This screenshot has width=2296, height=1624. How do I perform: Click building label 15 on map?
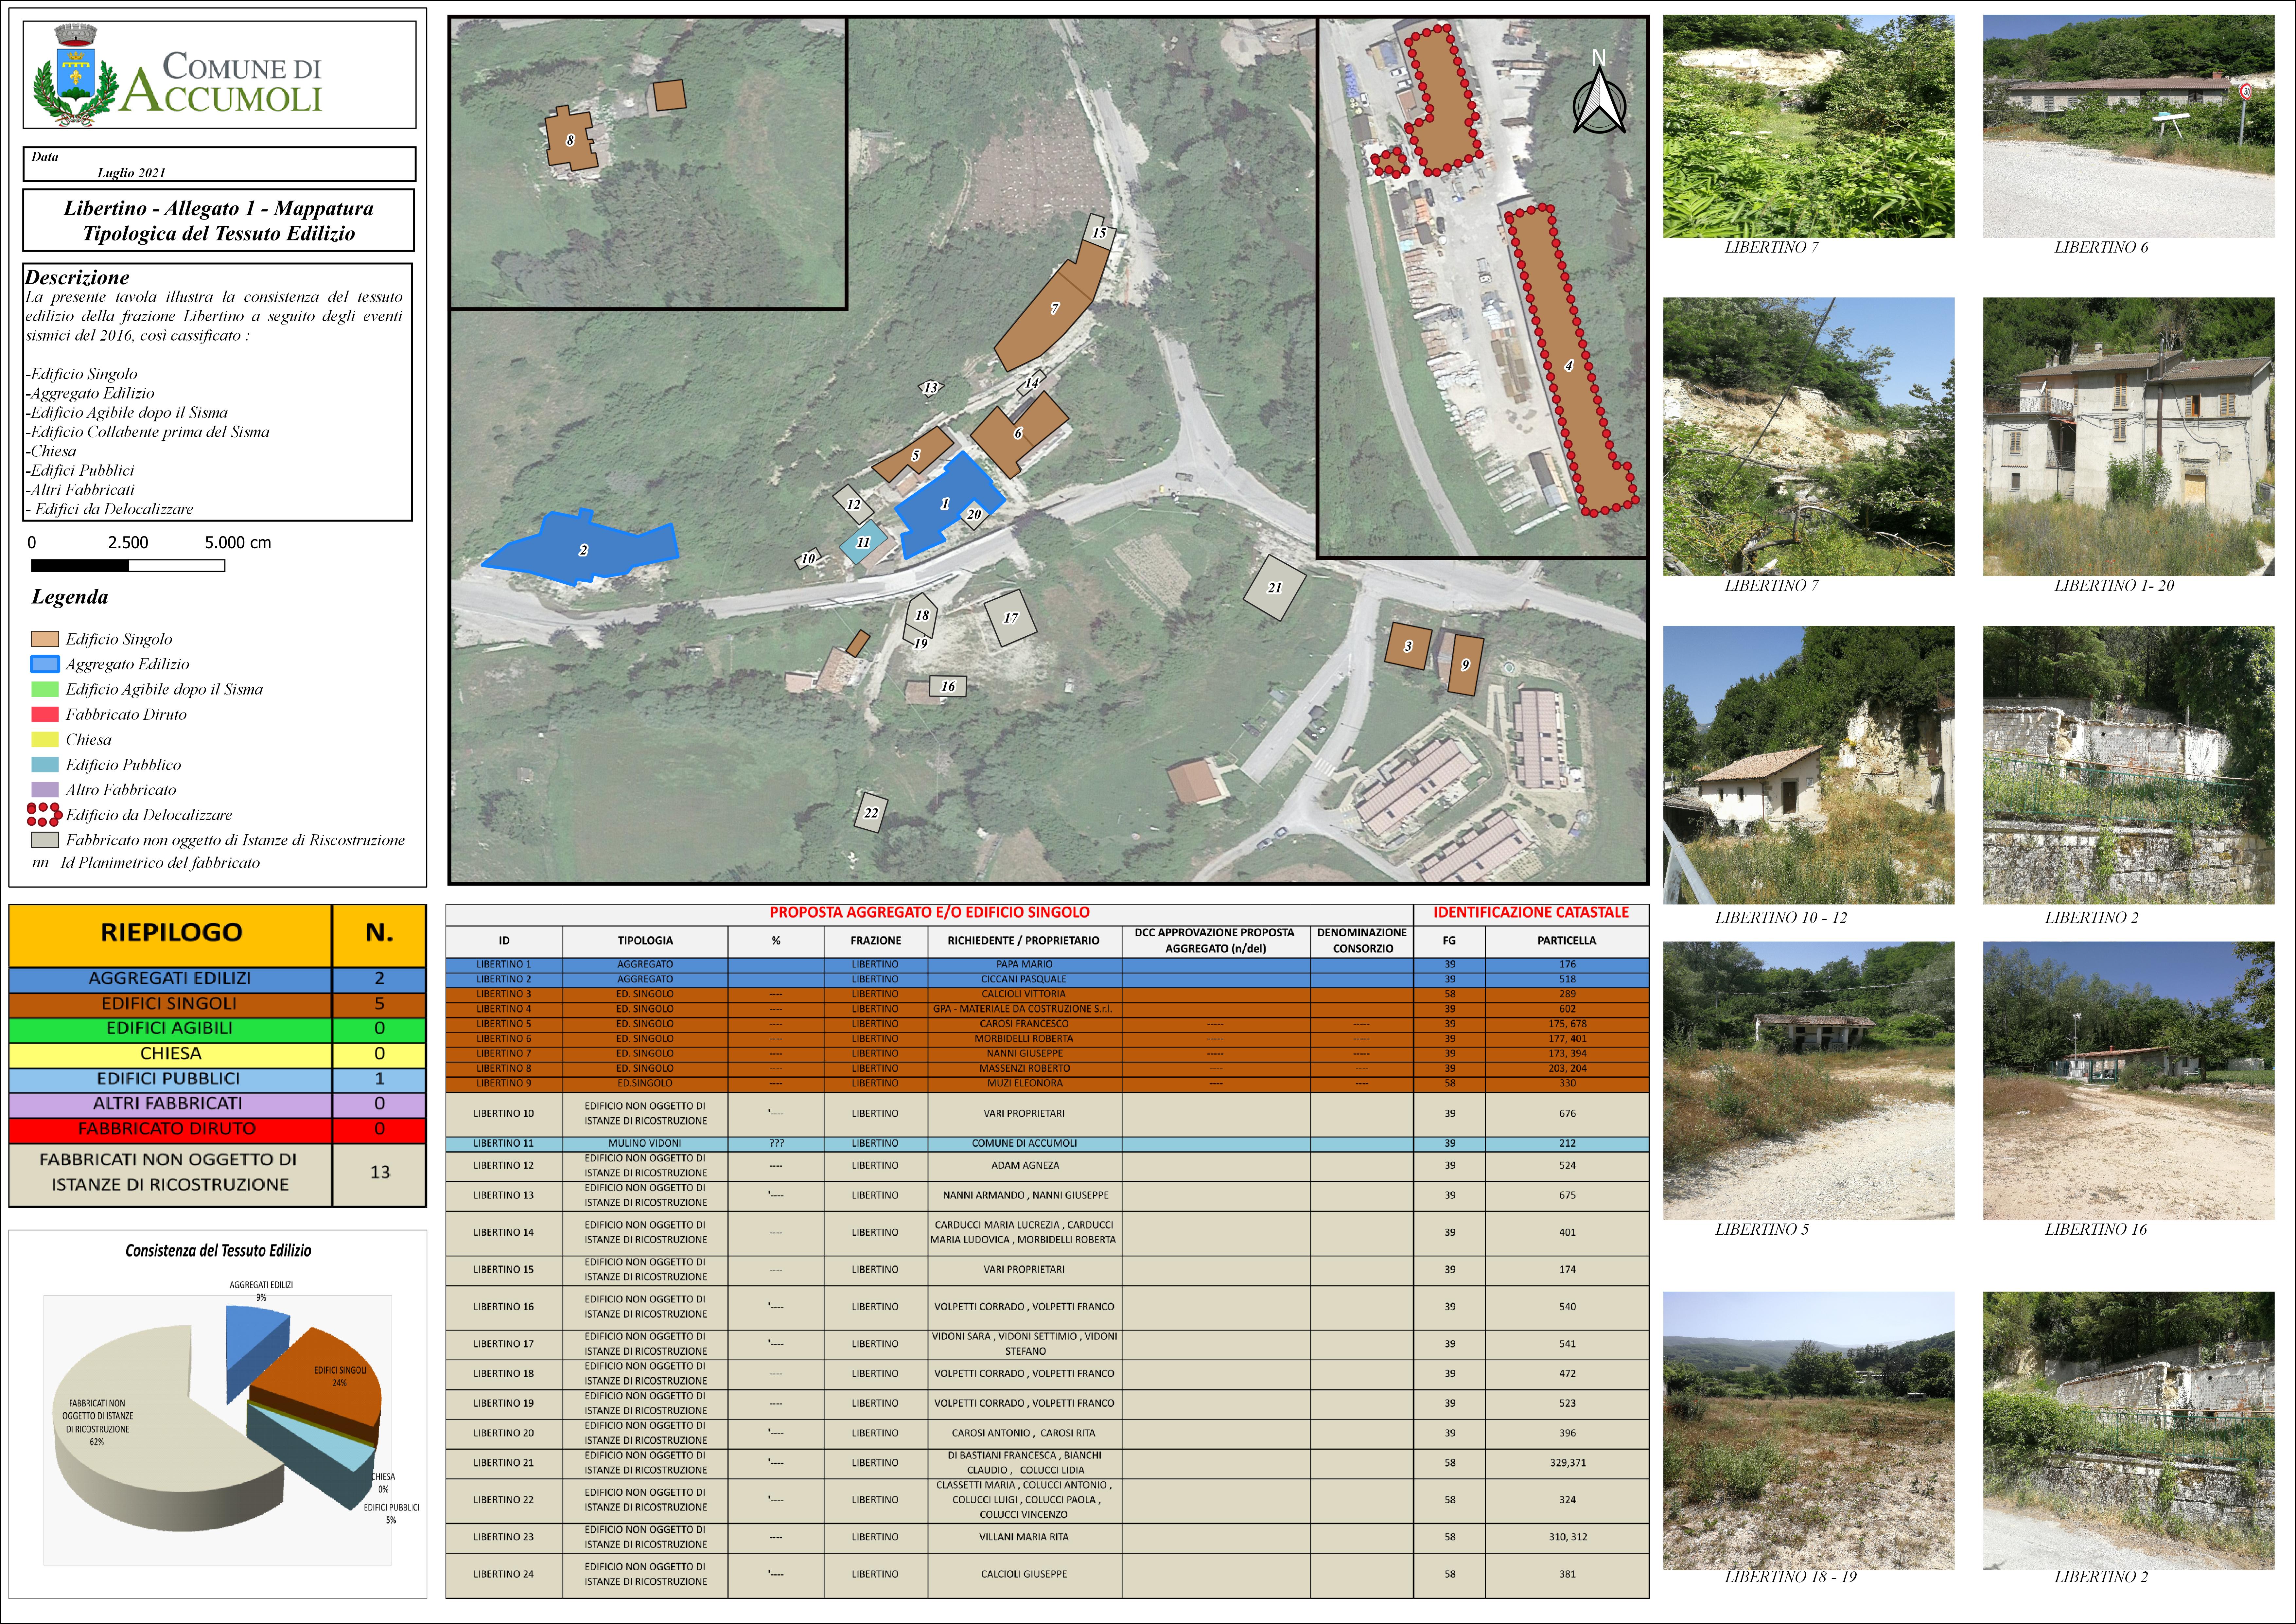1099,233
